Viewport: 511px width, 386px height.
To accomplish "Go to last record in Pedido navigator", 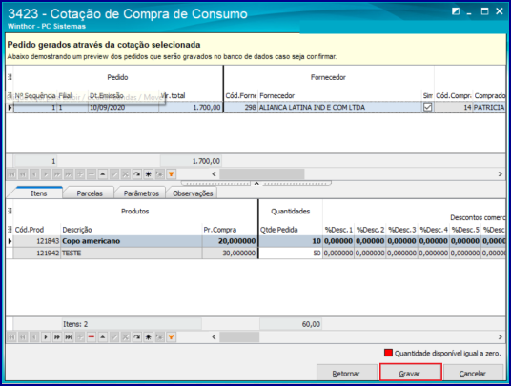I will pos(69,174).
